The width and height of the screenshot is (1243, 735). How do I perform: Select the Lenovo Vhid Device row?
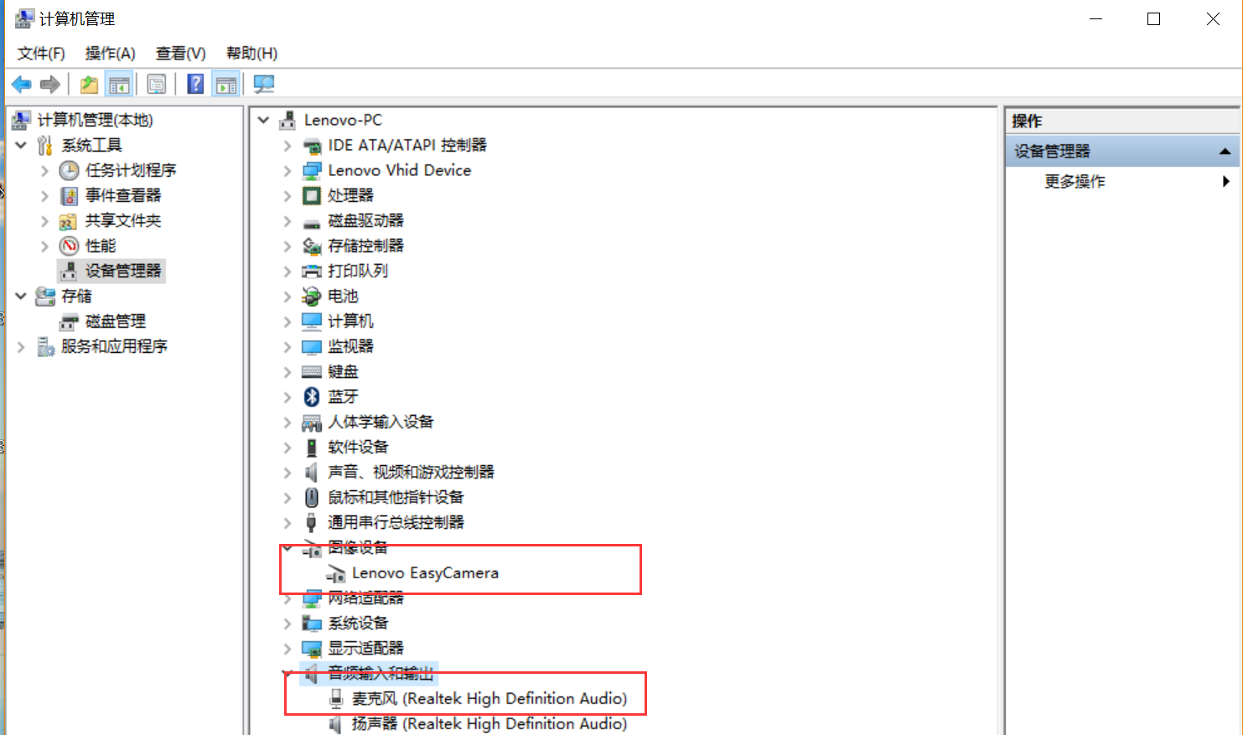(399, 170)
